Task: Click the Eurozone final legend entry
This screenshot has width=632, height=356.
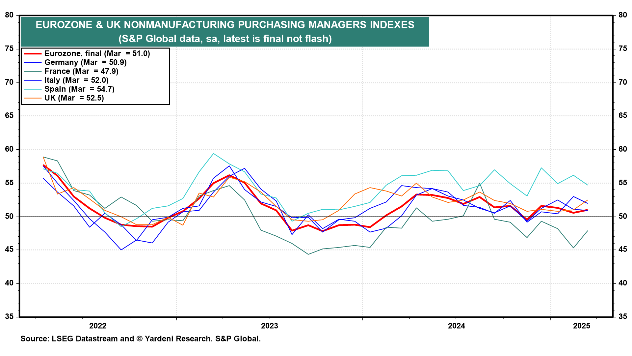Action: click(97, 53)
